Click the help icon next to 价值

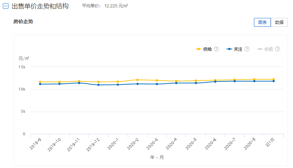(278, 49)
